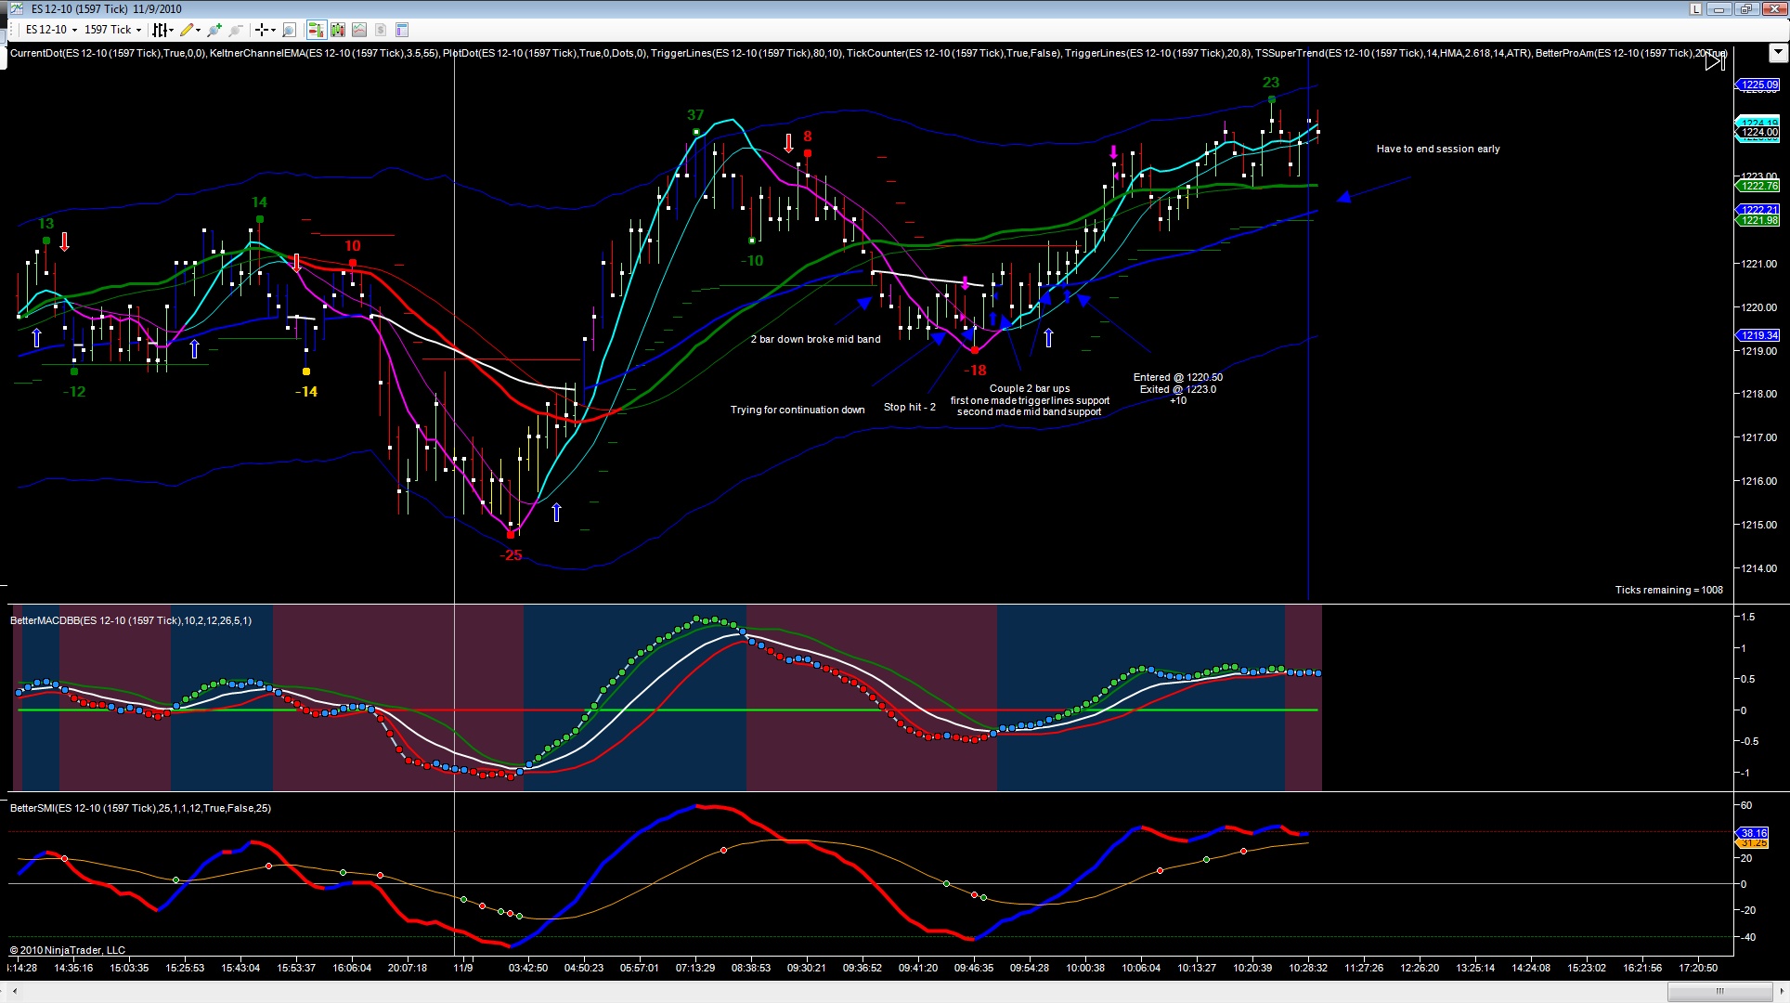Expand the chart style dropdown arrow
The width and height of the screenshot is (1790, 1003).
click(x=172, y=30)
